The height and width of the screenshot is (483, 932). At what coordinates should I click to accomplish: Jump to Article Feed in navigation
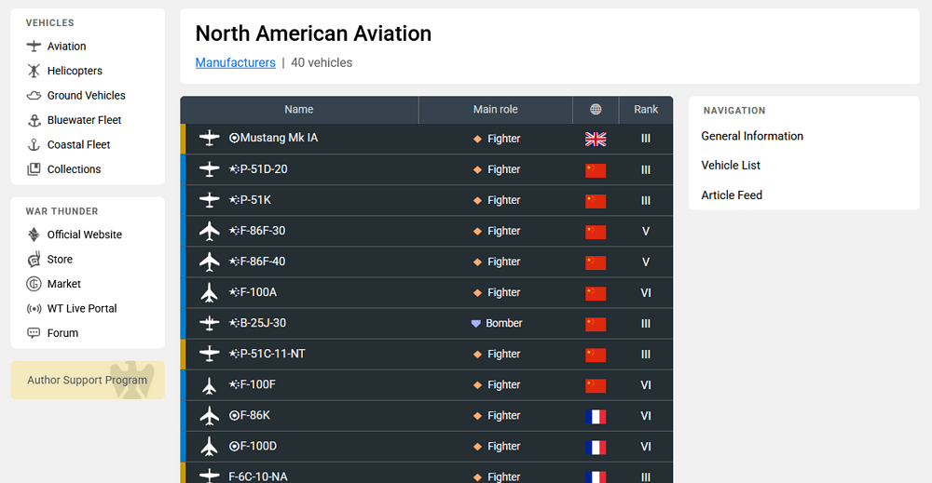pos(732,195)
